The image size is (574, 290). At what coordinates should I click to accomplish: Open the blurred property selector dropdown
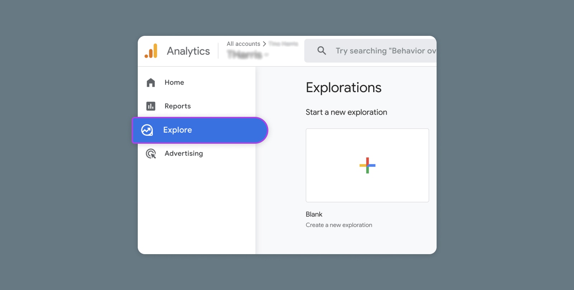[248, 54]
